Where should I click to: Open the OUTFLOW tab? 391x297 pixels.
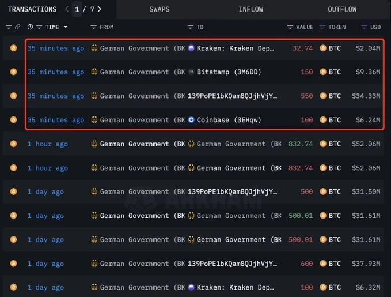[x=342, y=9]
